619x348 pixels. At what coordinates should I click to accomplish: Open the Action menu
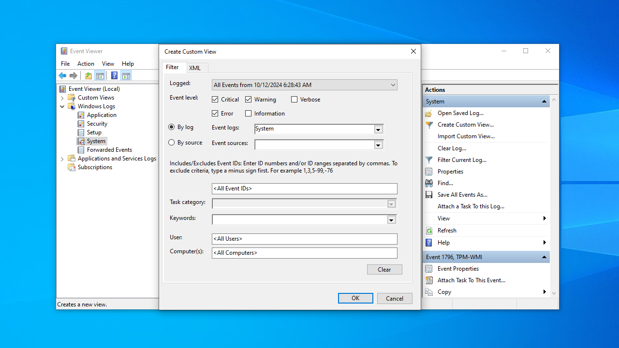click(x=86, y=64)
